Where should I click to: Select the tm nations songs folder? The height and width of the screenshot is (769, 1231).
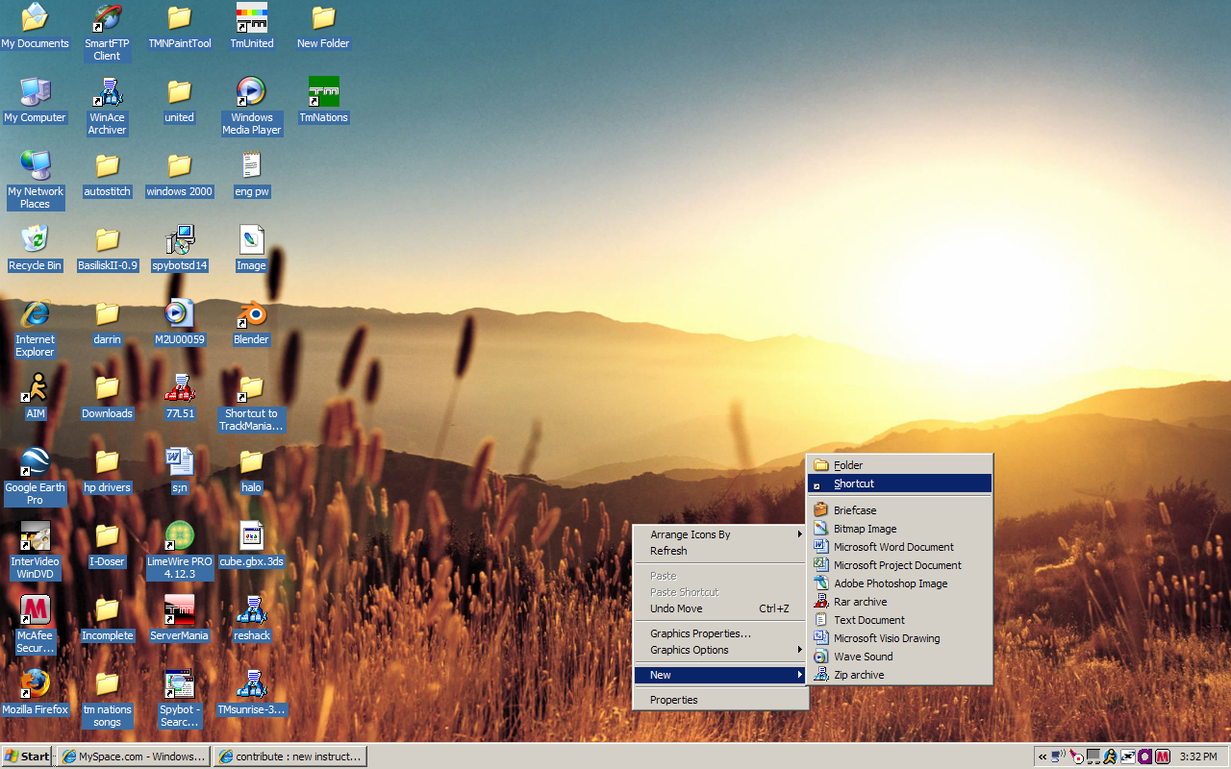tap(107, 698)
